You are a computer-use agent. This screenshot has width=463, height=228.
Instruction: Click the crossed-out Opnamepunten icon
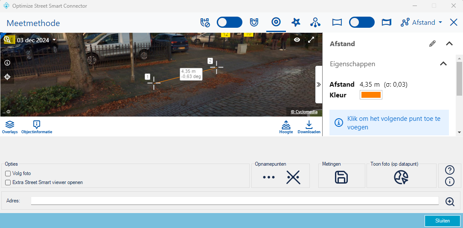click(x=293, y=177)
